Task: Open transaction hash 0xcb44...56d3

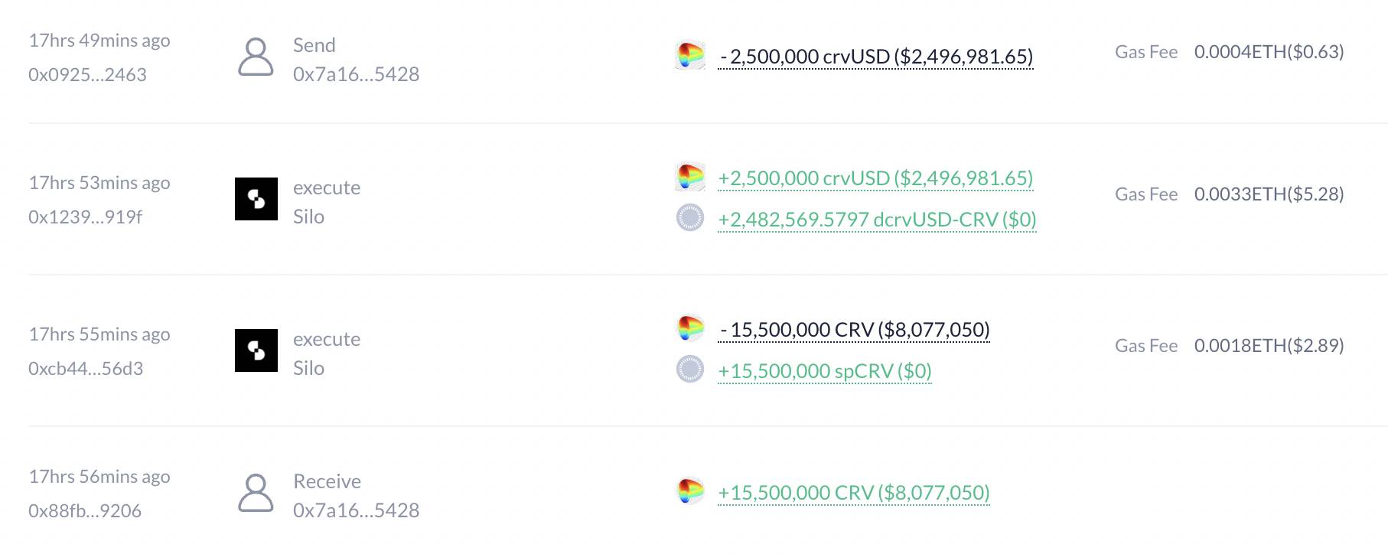Action: click(86, 368)
